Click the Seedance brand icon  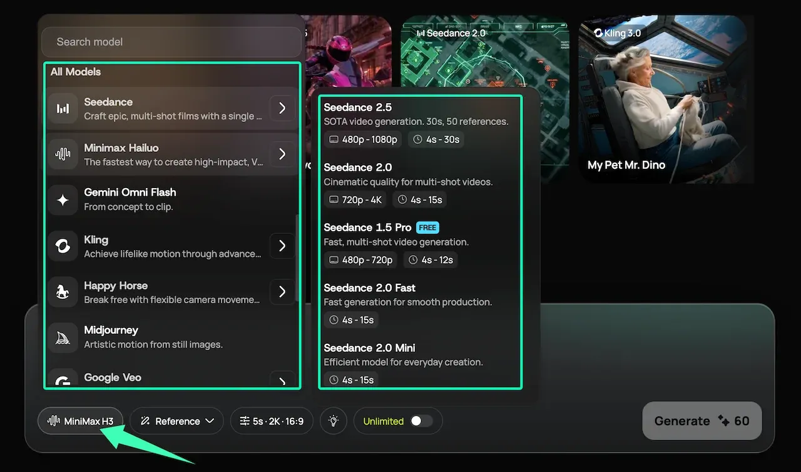[63, 109]
